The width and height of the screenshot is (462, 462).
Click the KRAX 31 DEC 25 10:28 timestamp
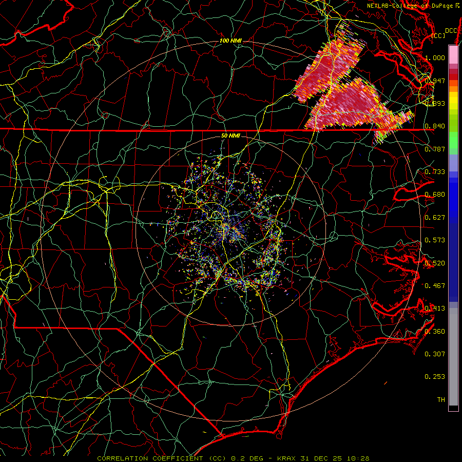pyautogui.click(x=323, y=458)
